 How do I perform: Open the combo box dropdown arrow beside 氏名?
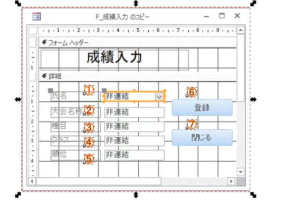point(159,96)
